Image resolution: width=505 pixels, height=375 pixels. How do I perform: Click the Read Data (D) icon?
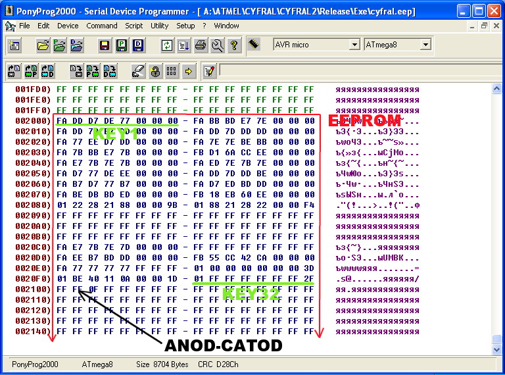coord(47,71)
